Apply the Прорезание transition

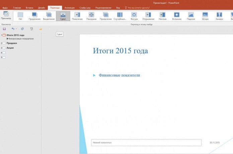click(34, 16)
